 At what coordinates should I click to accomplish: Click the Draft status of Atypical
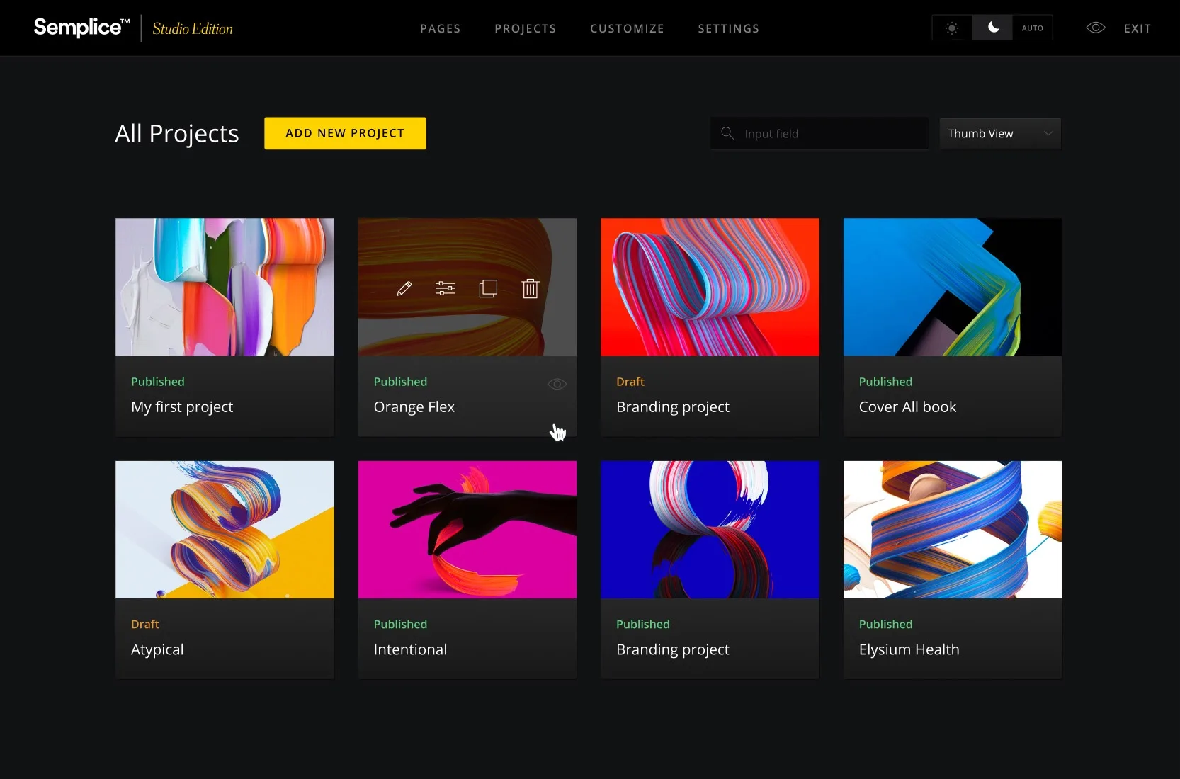(x=145, y=624)
